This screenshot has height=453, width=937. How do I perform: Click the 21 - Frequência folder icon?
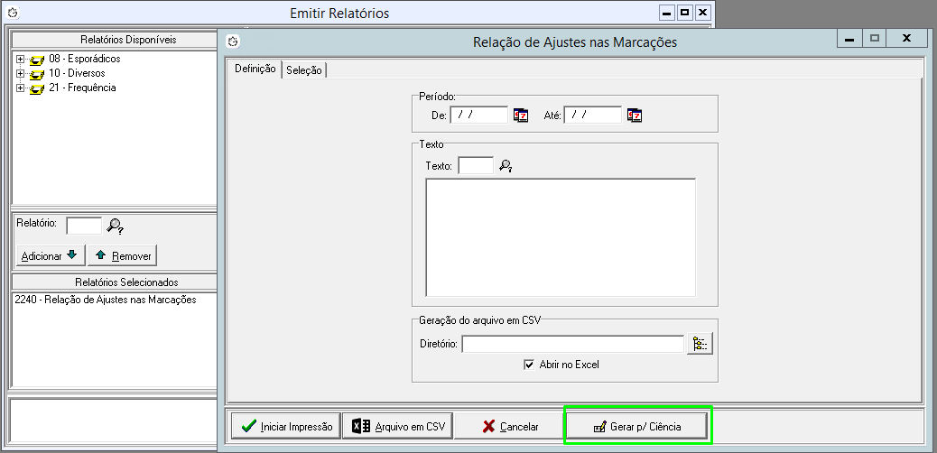37,88
